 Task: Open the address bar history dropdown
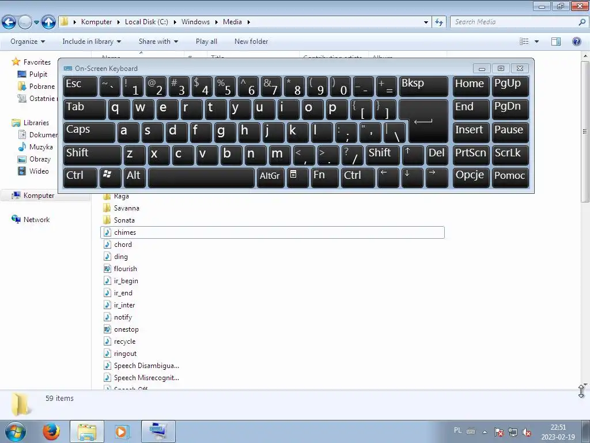pos(426,22)
